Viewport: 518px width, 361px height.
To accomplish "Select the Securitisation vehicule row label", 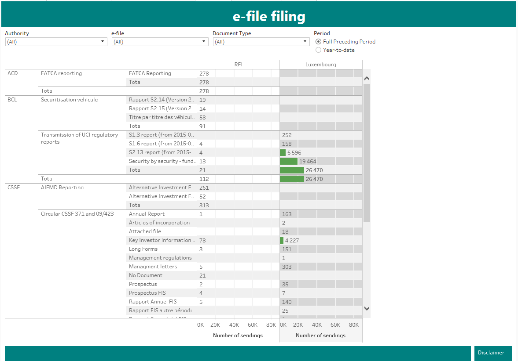I will (x=69, y=100).
